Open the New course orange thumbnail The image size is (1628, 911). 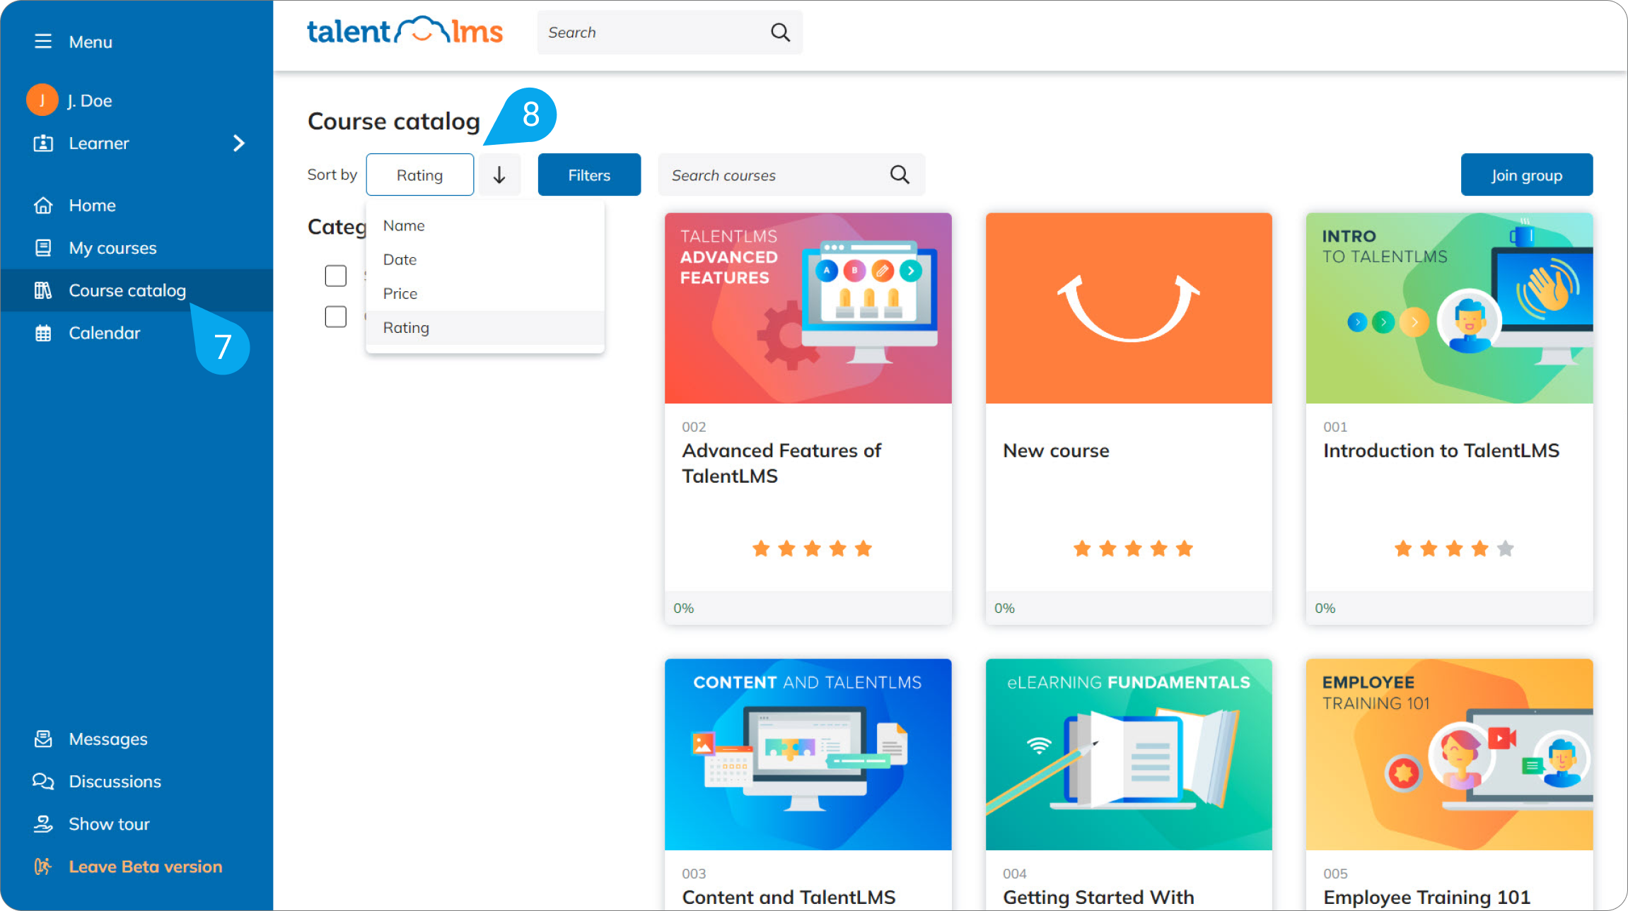click(1129, 308)
